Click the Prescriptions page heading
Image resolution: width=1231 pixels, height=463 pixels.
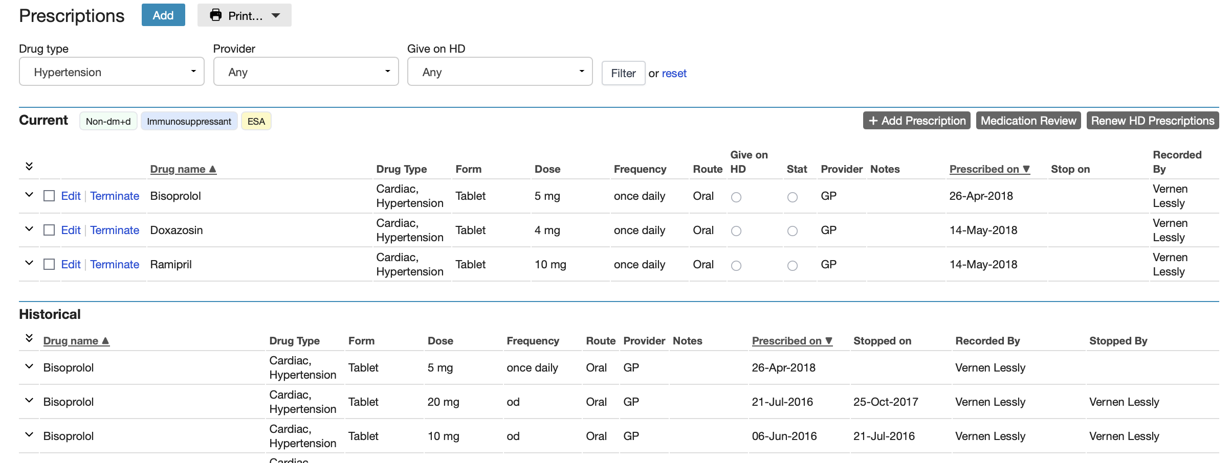72,16
